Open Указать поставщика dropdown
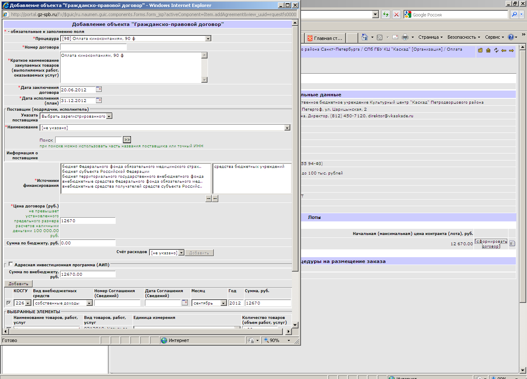Viewport: 527px width, 379px height. point(109,116)
